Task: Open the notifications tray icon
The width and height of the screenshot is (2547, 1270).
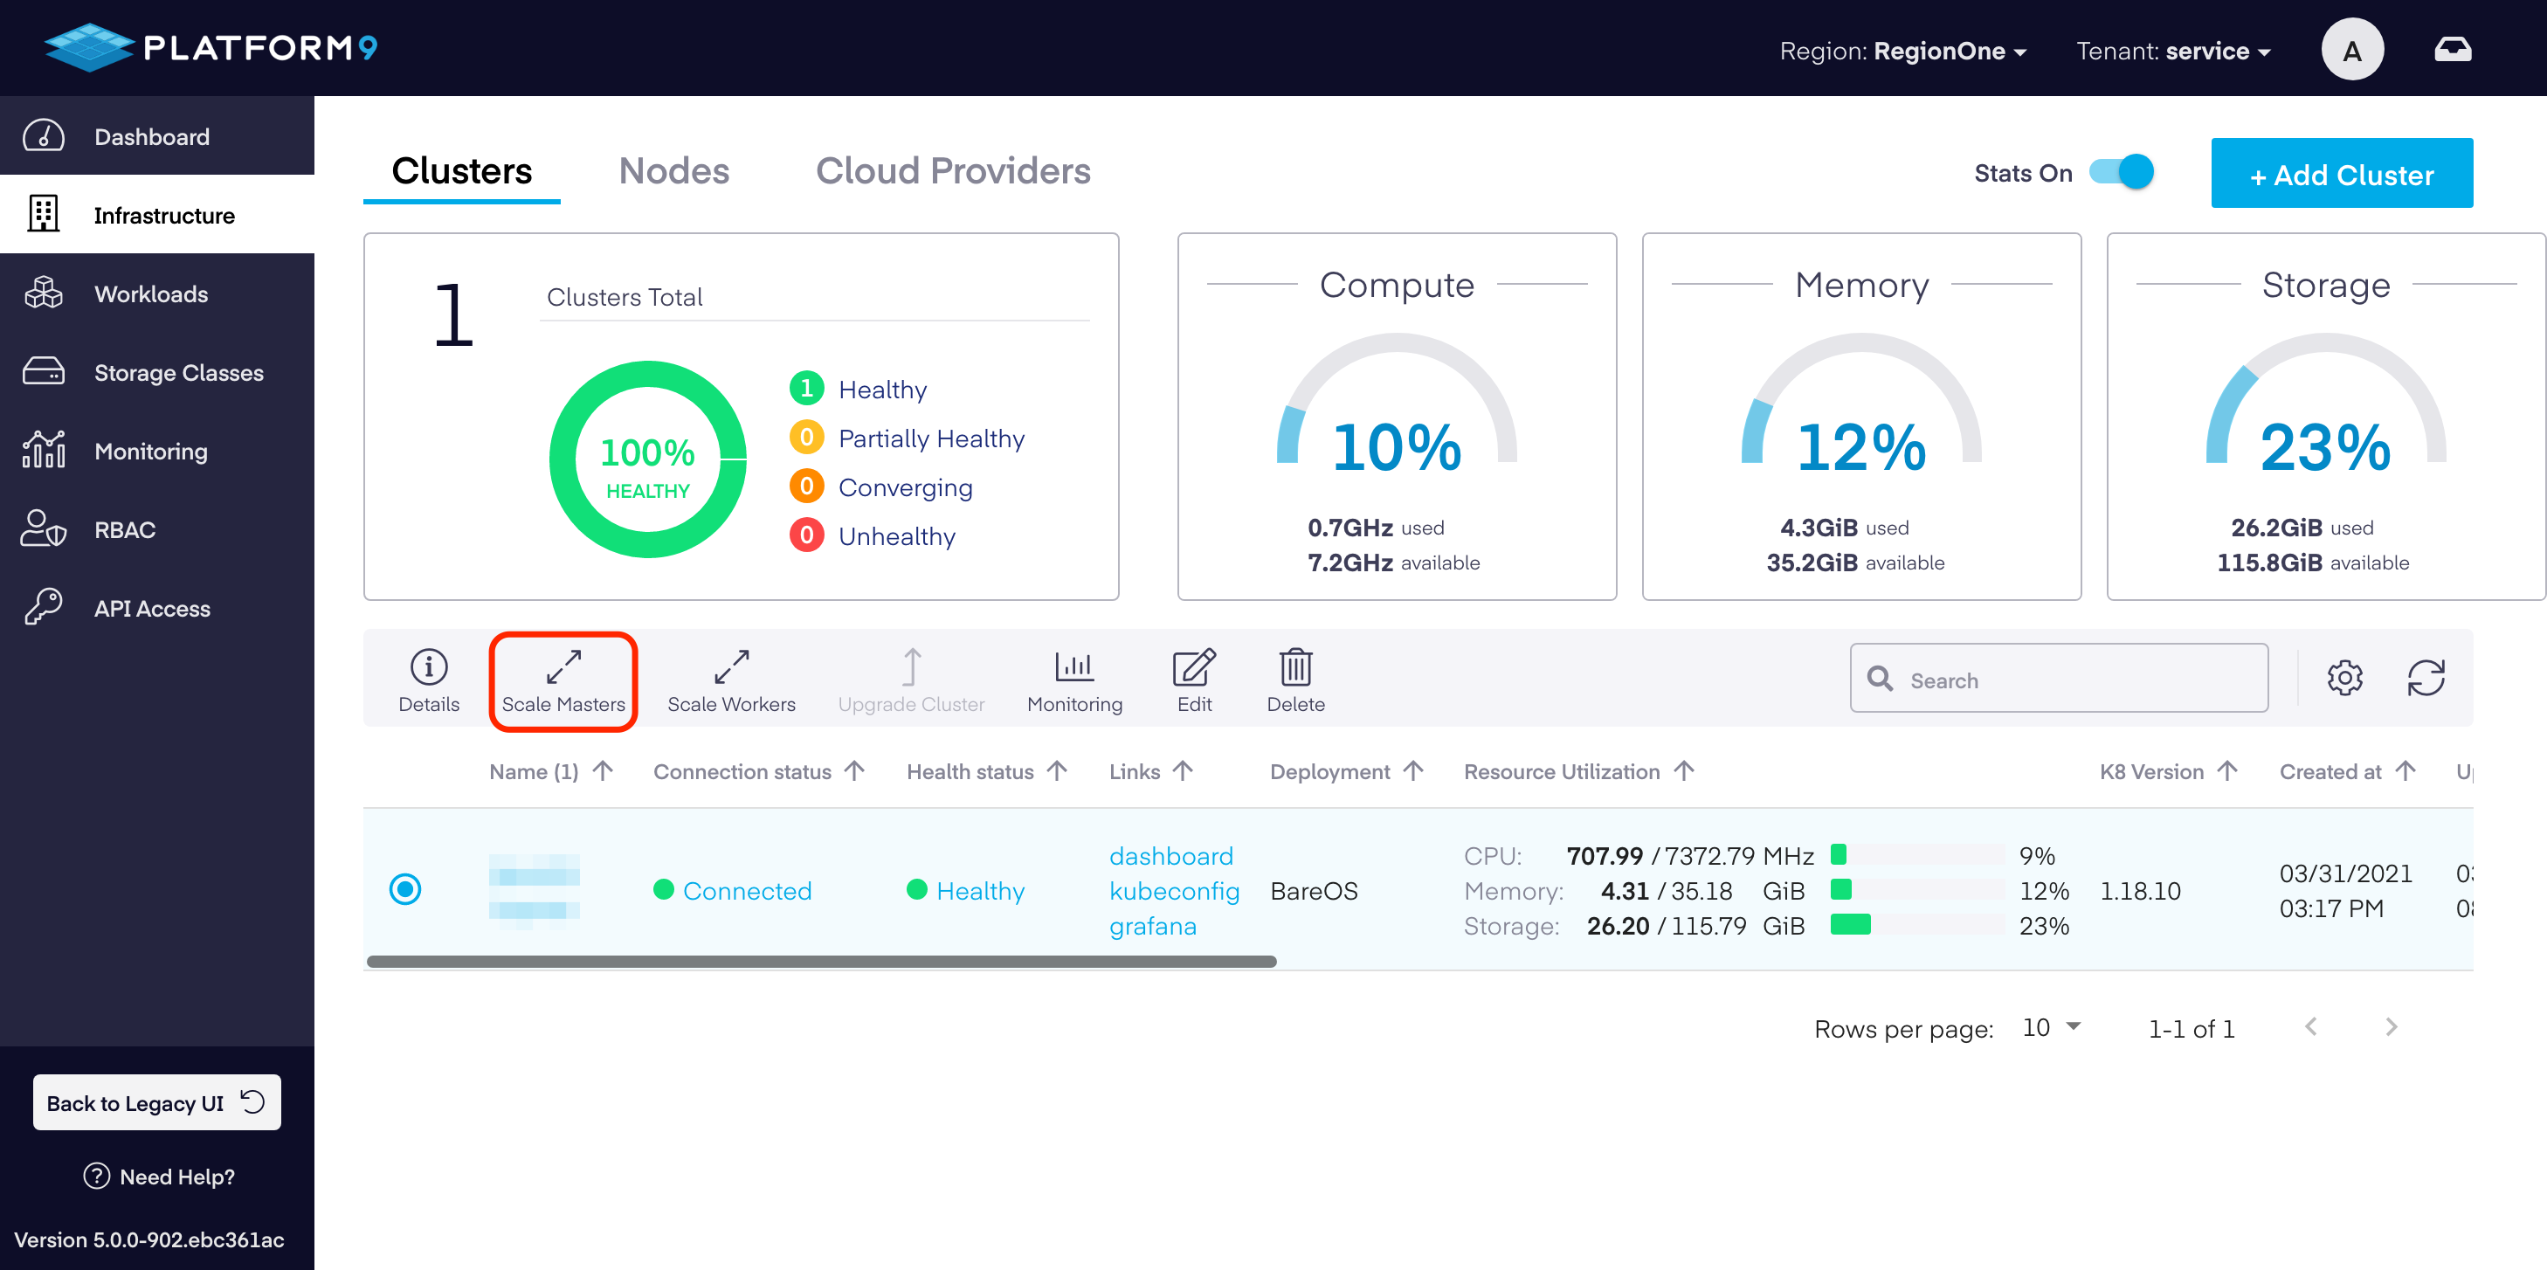Action: click(2452, 50)
